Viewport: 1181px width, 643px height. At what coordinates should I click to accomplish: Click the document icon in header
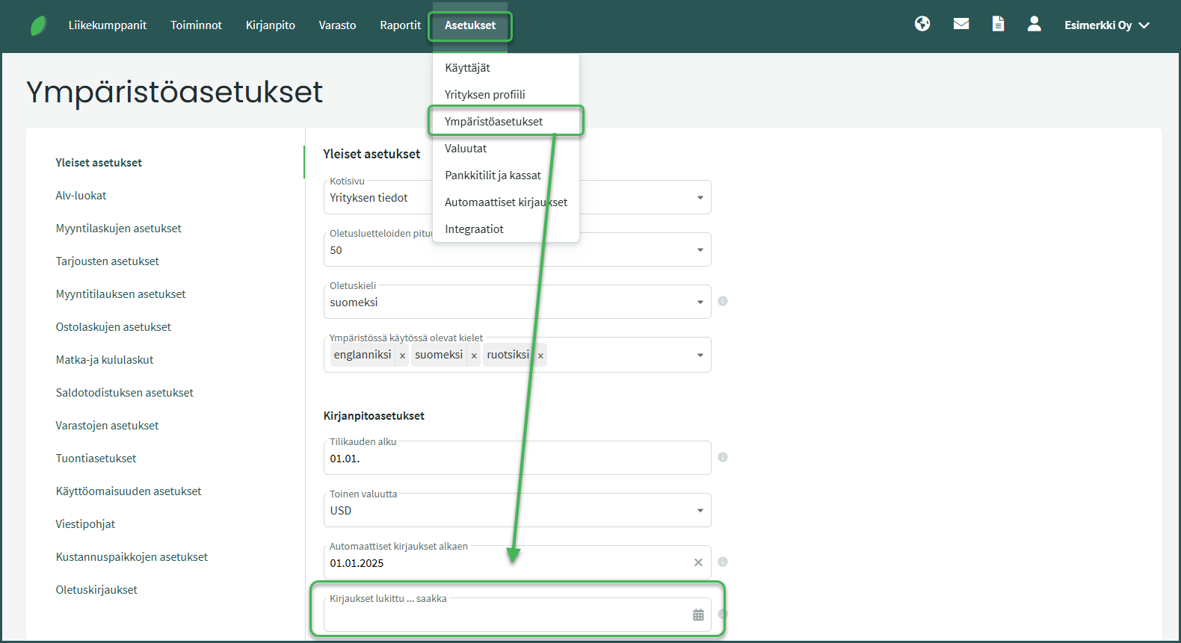[998, 24]
